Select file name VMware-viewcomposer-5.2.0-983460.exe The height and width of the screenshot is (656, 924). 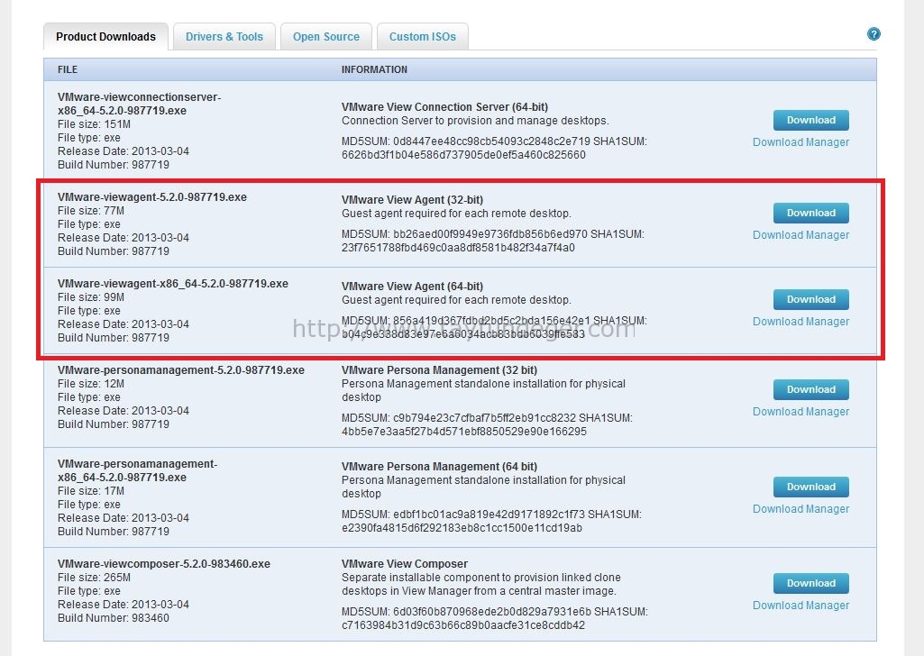(x=164, y=564)
